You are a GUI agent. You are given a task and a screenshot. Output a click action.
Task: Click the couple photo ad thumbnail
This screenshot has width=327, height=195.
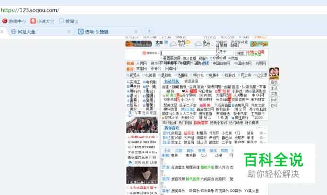pos(274,73)
